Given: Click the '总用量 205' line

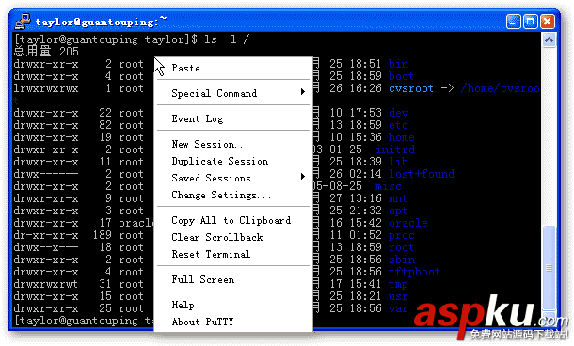Looking at the screenshot, I should point(46,52).
